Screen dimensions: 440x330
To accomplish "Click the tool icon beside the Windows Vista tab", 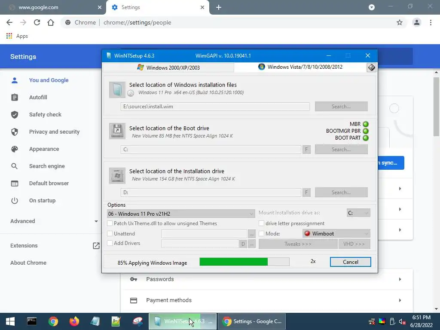I will [371, 67].
